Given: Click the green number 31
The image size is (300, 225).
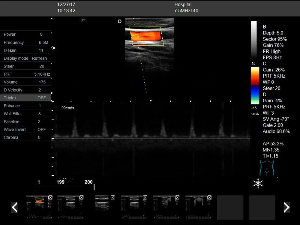Looking at the screenshot, I should [83, 20].
